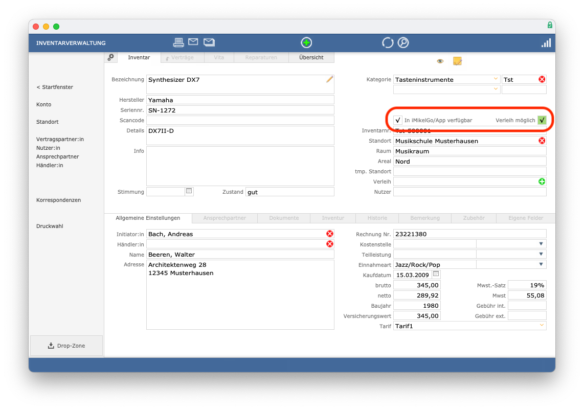
Task: Click the single envelope mail icon
Action: click(x=193, y=42)
